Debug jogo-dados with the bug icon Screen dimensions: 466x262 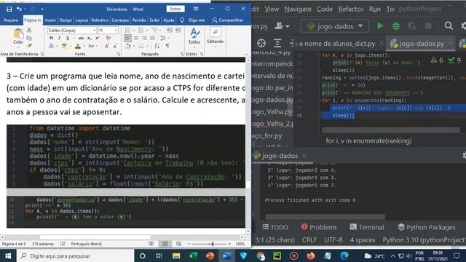click(x=396, y=26)
